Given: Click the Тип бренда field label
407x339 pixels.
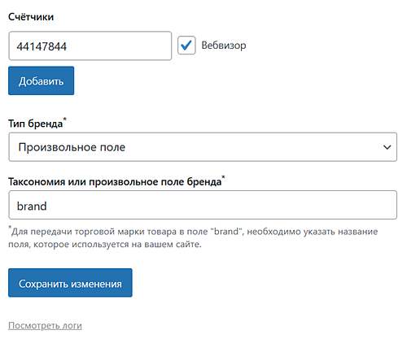Looking at the screenshot, I should coord(36,124).
